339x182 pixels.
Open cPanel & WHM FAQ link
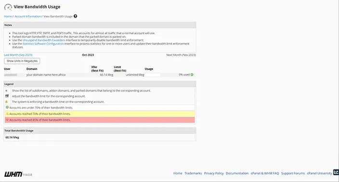[x=265, y=173]
